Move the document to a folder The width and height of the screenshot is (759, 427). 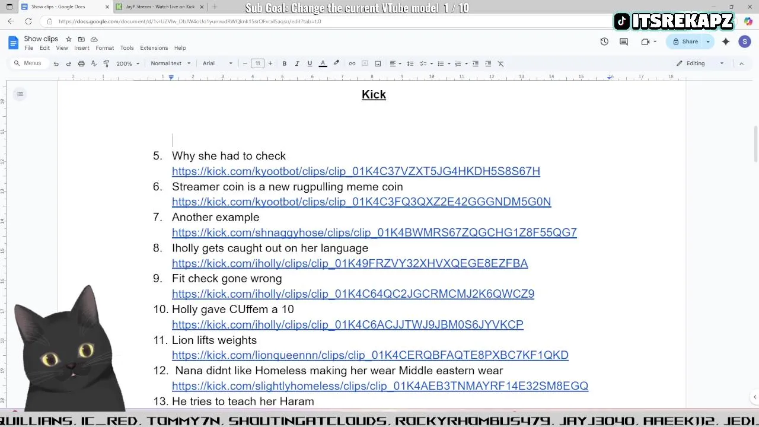[x=81, y=39]
